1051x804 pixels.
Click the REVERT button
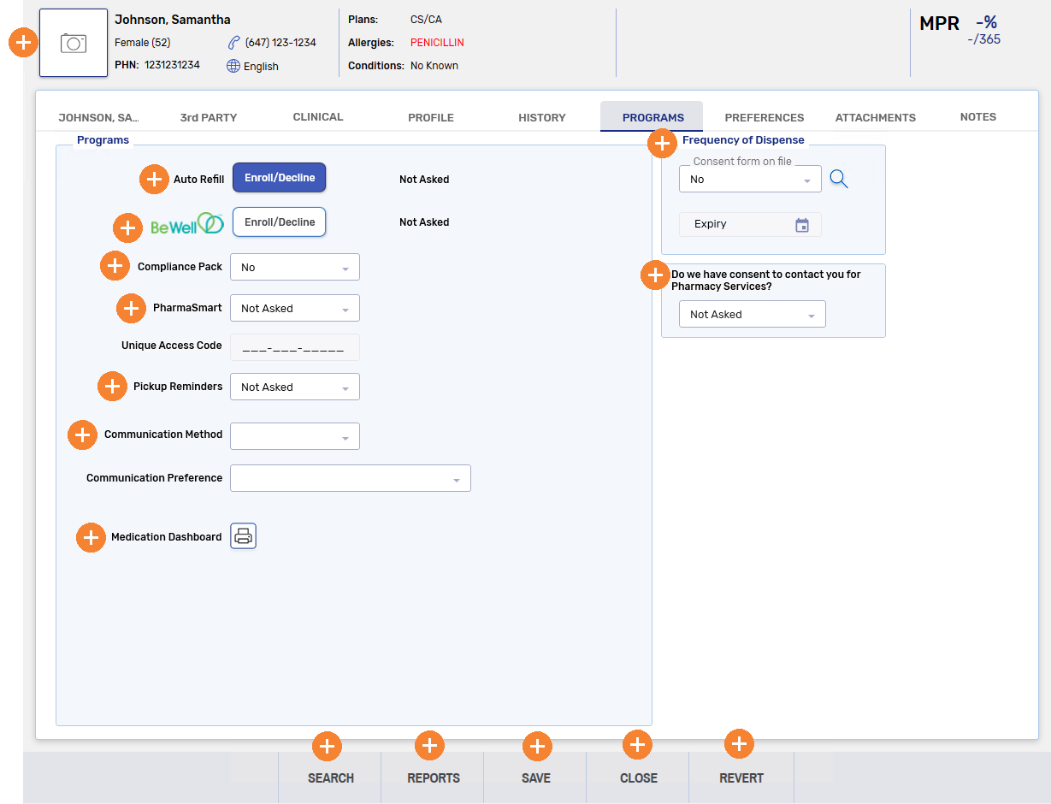point(741,778)
